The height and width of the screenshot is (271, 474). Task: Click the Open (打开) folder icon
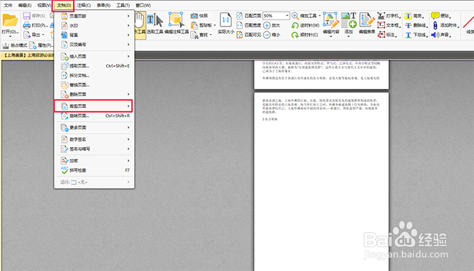[x=10, y=20]
